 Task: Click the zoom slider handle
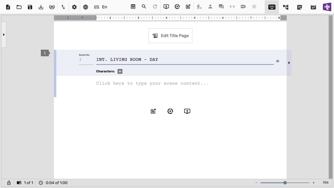285,183
